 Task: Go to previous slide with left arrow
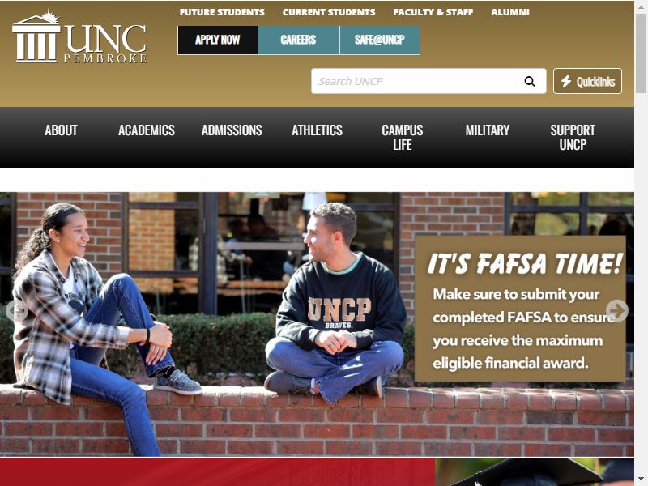(17, 311)
